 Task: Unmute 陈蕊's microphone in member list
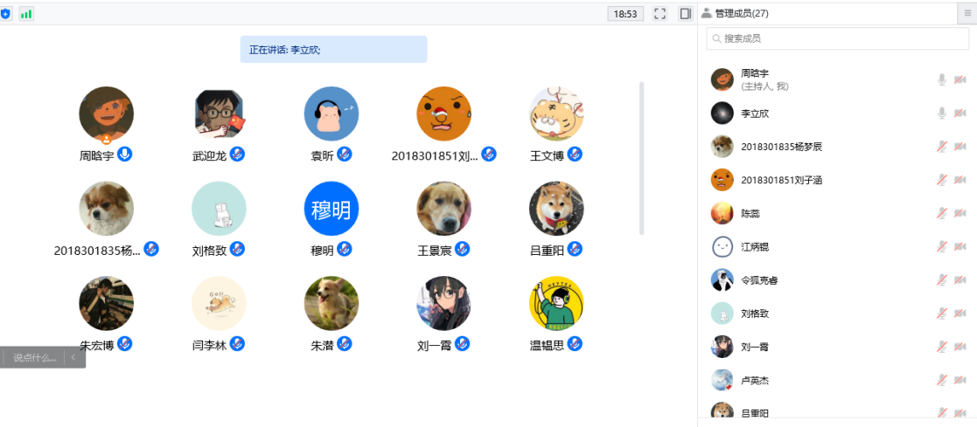pyautogui.click(x=942, y=214)
